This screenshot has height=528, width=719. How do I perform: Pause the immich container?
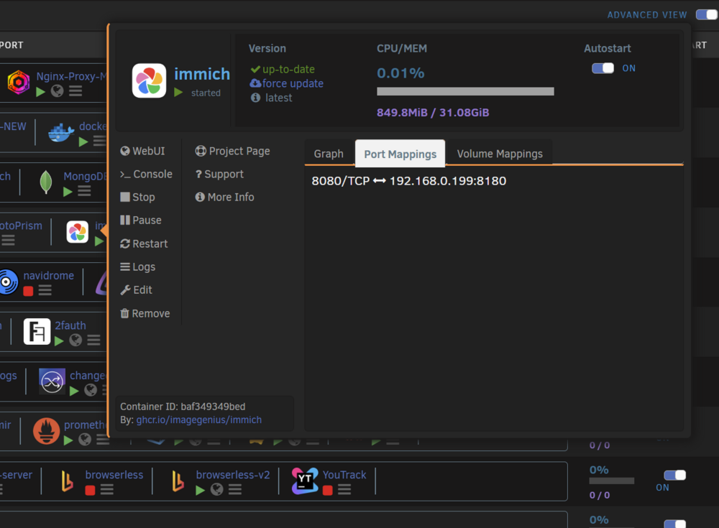click(x=141, y=221)
